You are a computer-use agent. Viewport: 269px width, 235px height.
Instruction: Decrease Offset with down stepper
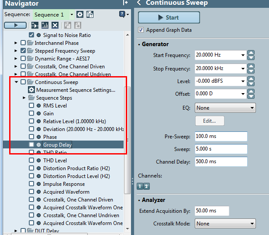251,96
